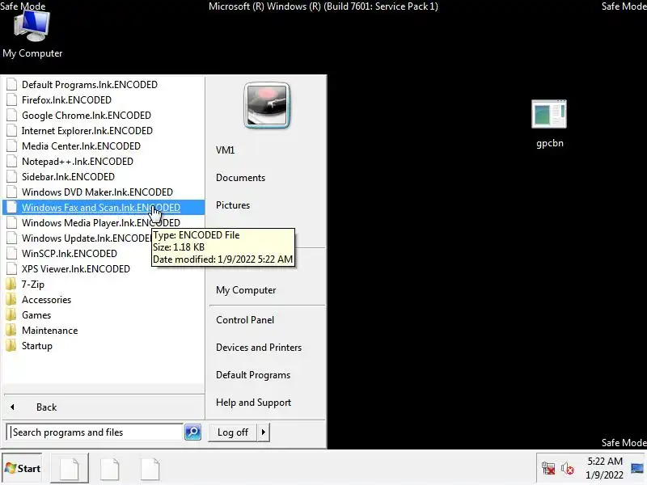
Task: Click the blank file icon beside Default Programs.lnk.ENCODED
Action: coord(12,85)
